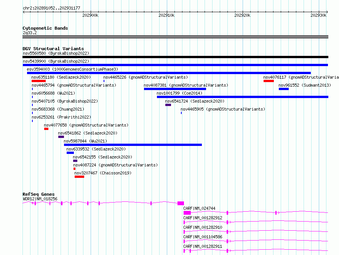This screenshot has width=339, height=255.
Task: Open the nsv4076117 red variant bar
Action: click(269, 81)
